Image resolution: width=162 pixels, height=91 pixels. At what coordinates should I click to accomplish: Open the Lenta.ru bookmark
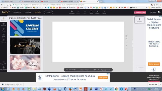point(133,8)
